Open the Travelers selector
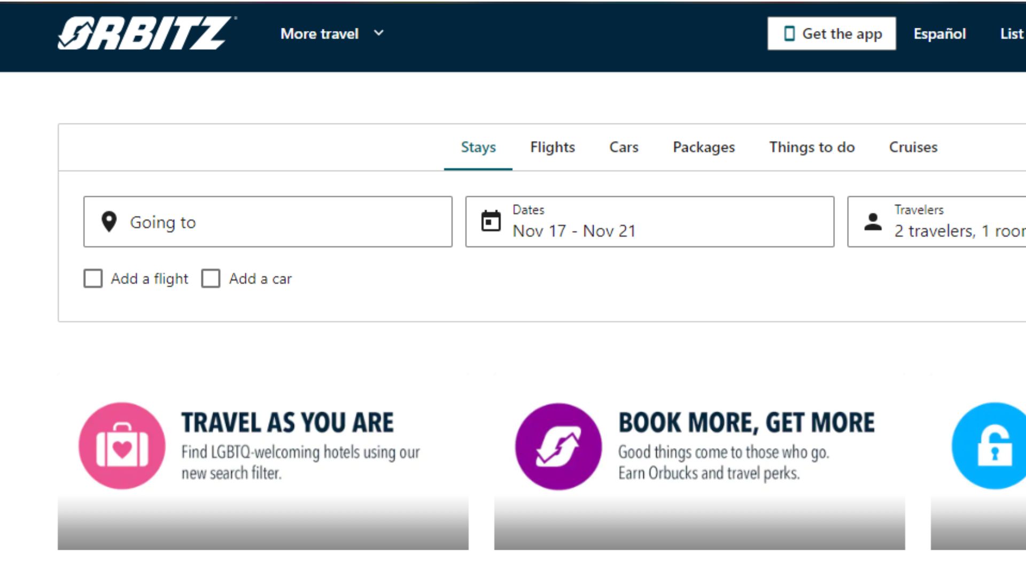 [937, 222]
